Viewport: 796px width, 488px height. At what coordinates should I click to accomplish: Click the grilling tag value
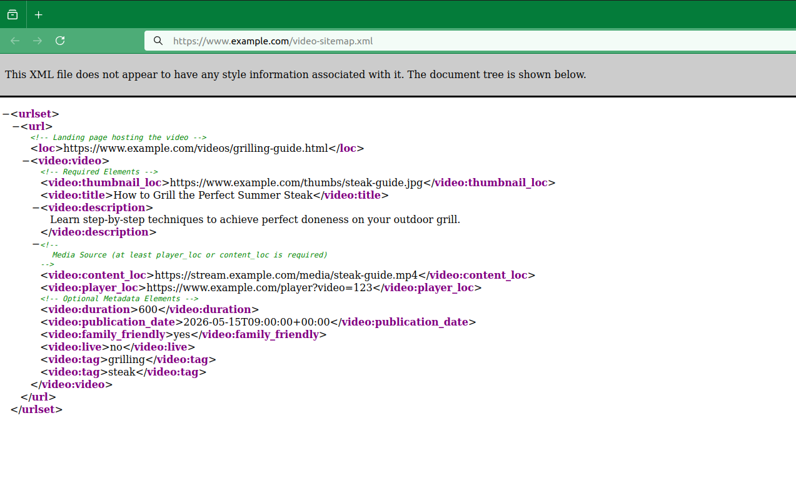pos(126,359)
